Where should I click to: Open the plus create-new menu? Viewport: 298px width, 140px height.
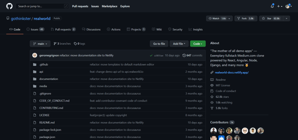(280, 6)
